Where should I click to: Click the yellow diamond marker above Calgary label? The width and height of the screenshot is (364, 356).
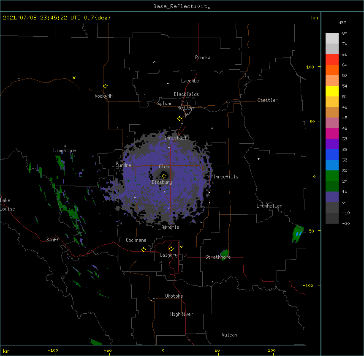click(x=171, y=249)
